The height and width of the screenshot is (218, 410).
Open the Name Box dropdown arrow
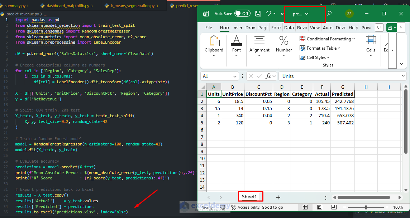coord(234,76)
